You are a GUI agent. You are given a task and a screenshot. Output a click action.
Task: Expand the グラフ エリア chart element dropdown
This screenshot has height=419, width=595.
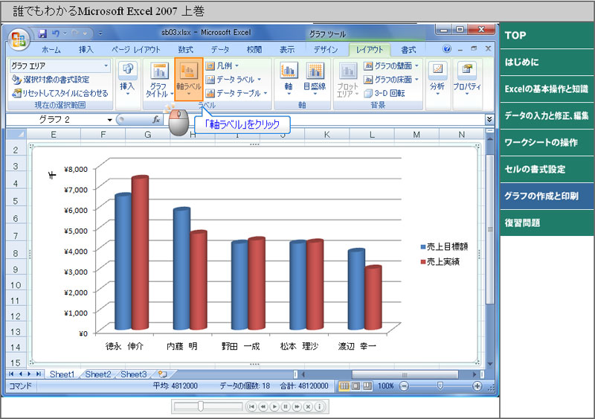tap(106, 65)
